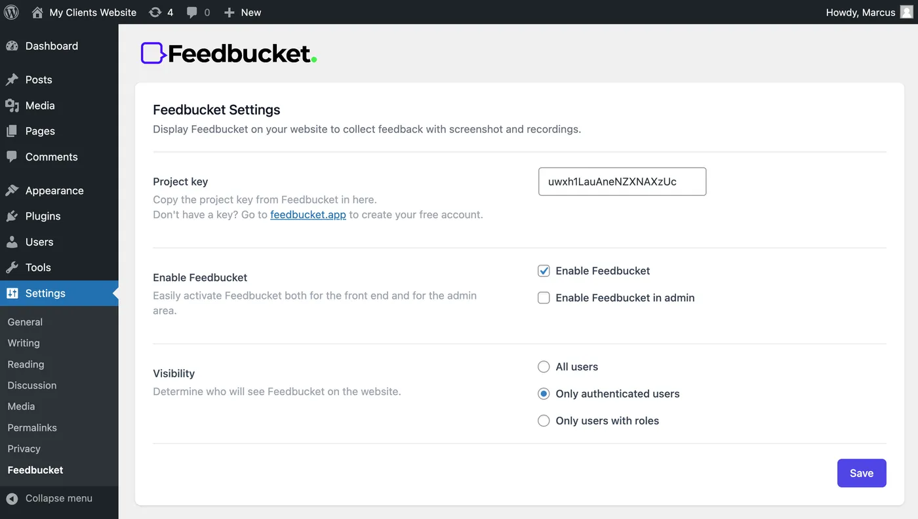Select the Tools wrench icon
The width and height of the screenshot is (918, 519).
[x=13, y=267]
